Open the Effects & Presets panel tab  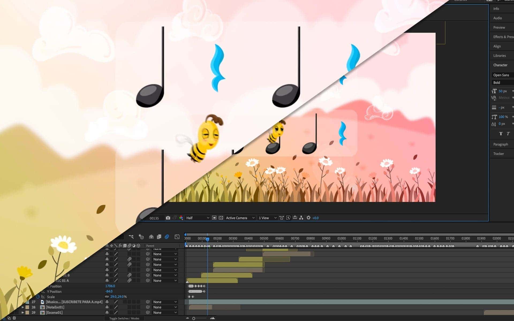coord(503,37)
